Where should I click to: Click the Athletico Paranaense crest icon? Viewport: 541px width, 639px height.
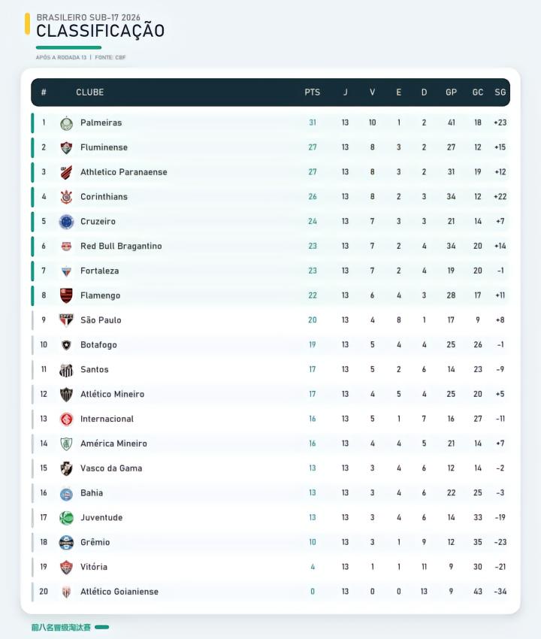pyautogui.click(x=66, y=172)
